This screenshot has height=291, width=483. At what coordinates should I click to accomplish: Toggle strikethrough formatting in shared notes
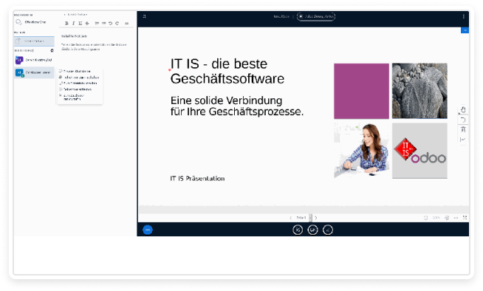(x=87, y=24)
